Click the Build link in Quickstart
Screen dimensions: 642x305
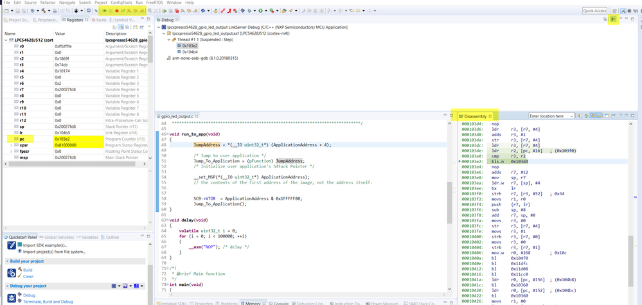(28, 270)
